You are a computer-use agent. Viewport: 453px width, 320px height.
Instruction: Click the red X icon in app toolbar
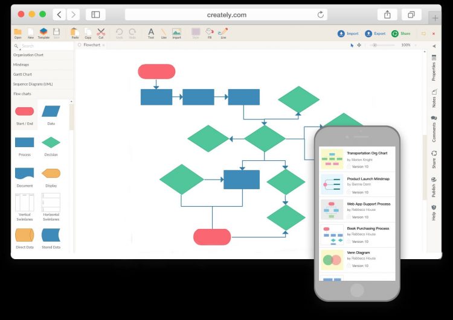433,34
